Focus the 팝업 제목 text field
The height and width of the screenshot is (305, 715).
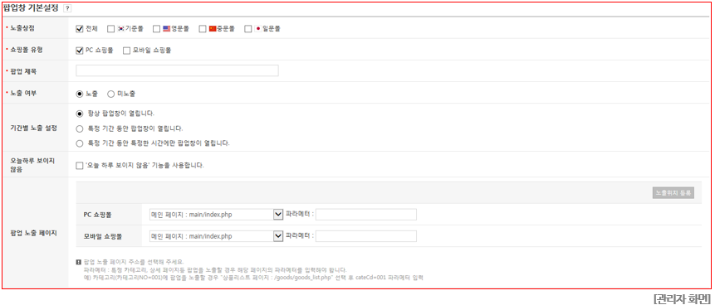[178, 70]
